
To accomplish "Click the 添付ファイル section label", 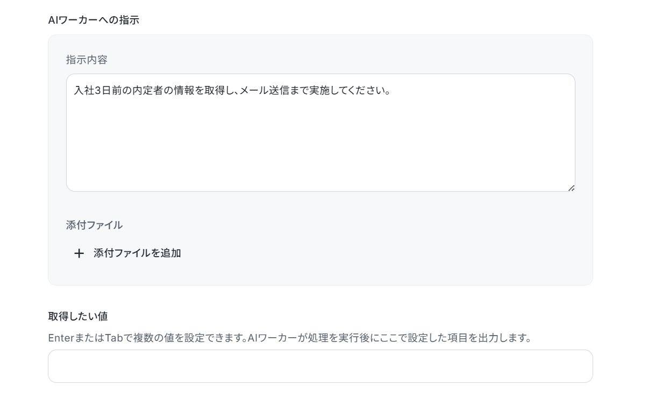I will (94, 225).
